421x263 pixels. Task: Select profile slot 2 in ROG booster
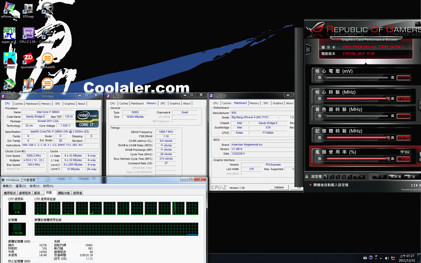pos(332,177)
